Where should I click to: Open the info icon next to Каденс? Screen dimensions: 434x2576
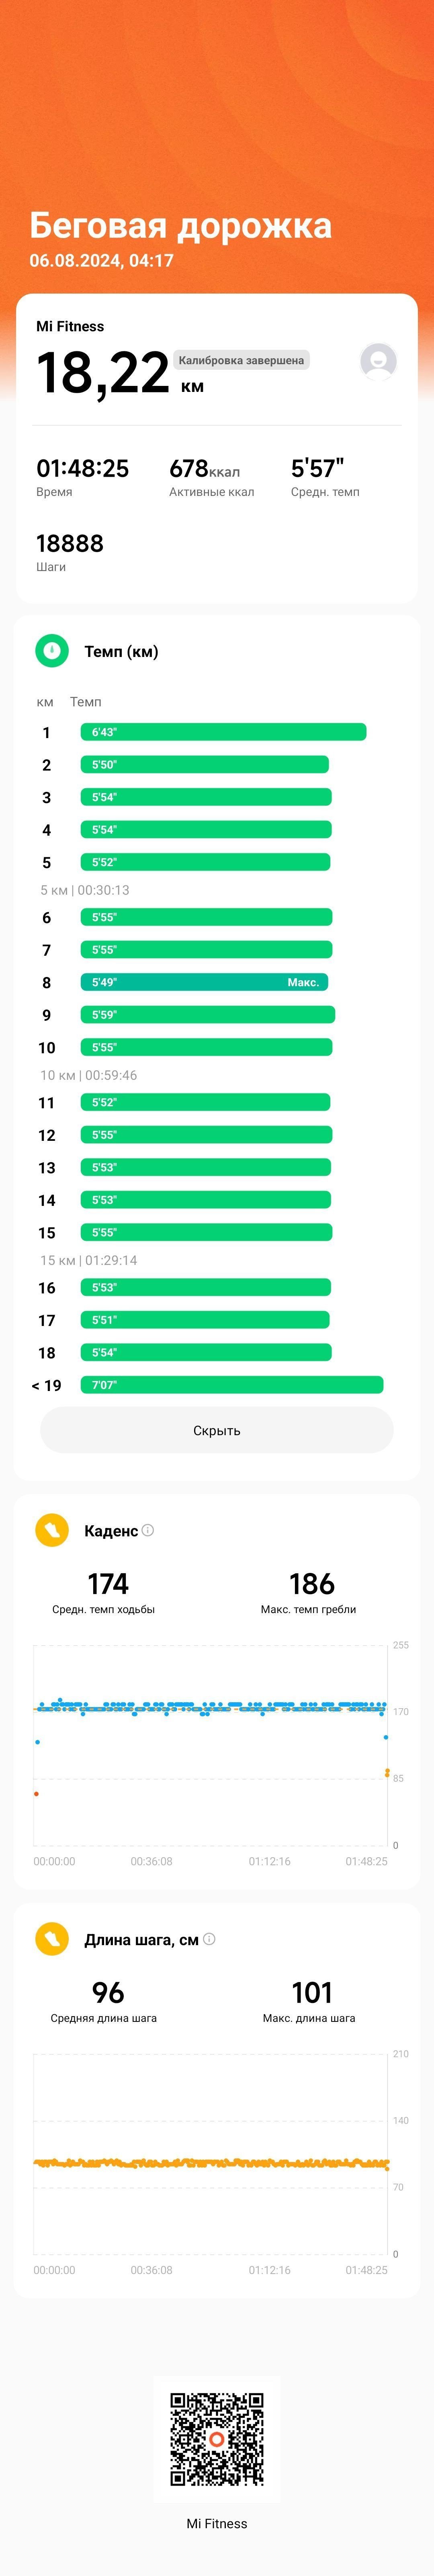(x=148, y=1530)
